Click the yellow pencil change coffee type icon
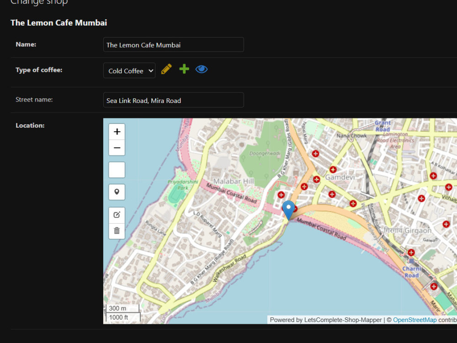Image resolution: width=457 pixels, height=343 pixels. pyautogui.click(x=166, y=70)
